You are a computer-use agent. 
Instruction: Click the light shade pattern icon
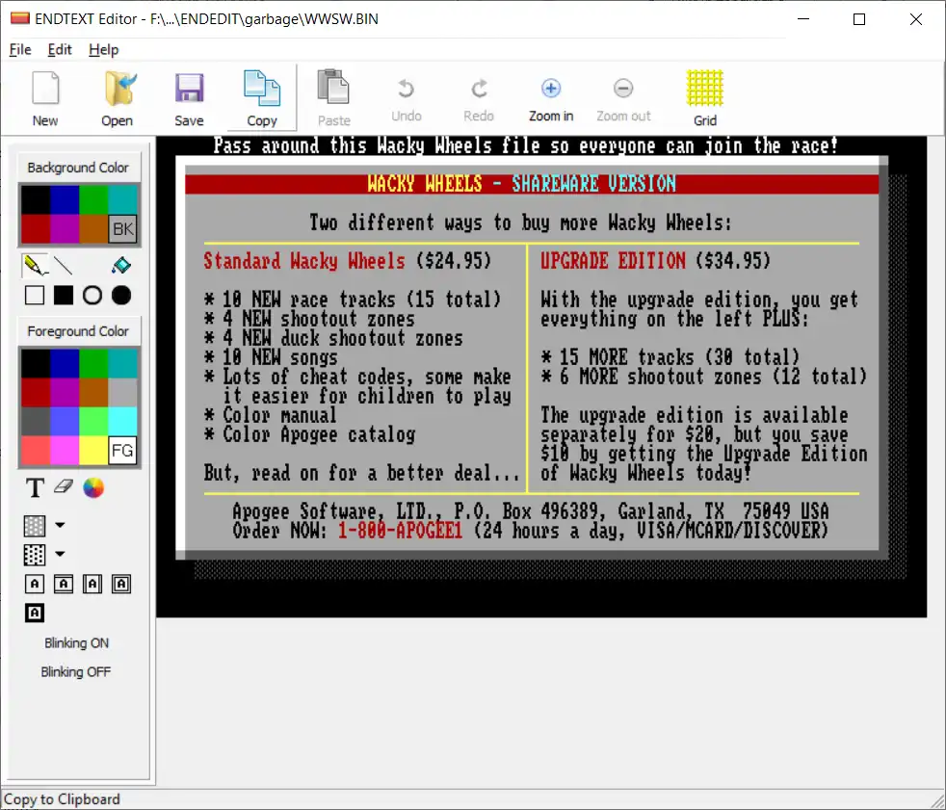click(x=35, y=526)
